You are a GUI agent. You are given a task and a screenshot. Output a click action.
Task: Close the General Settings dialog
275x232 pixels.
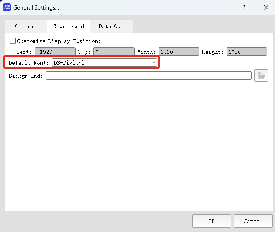click(x=266, y=8)
